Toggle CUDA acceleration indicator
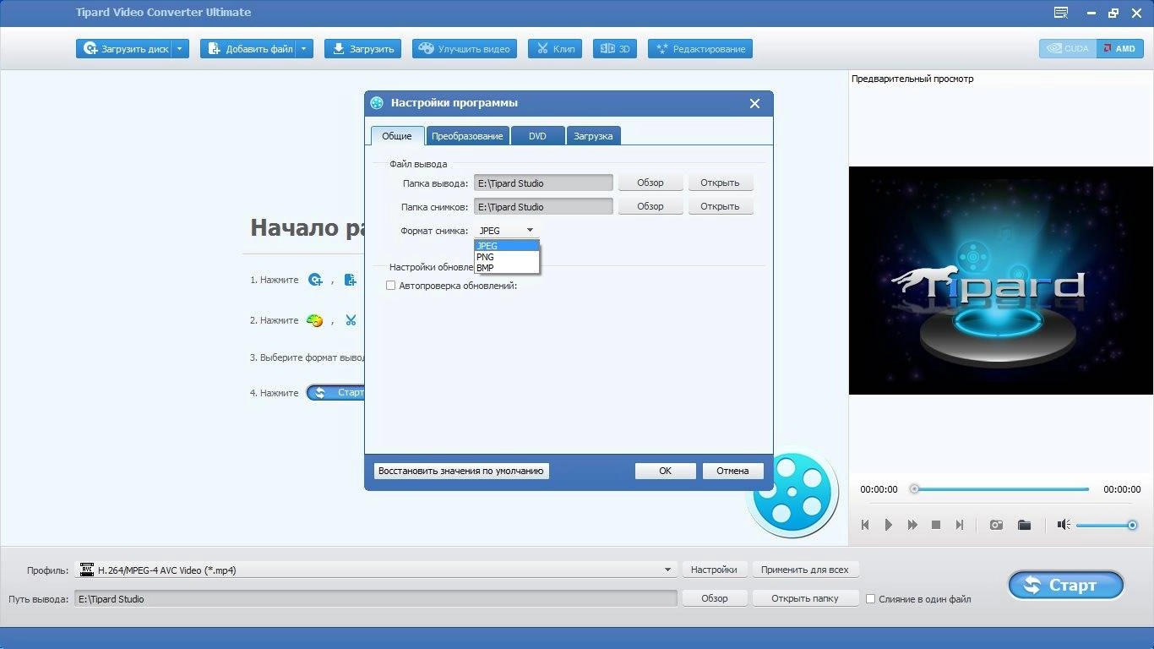The image size is (1154, 649). 1068,49
